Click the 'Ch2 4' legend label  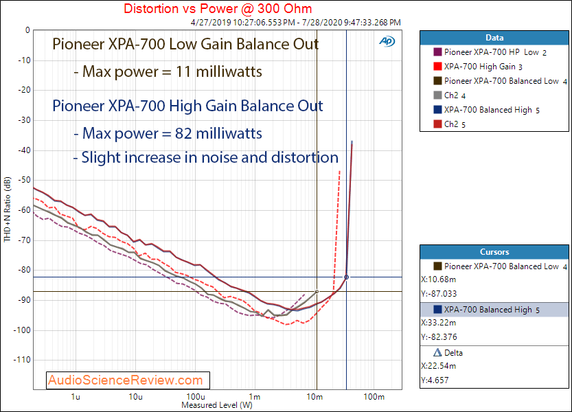(x=455, y=95)
